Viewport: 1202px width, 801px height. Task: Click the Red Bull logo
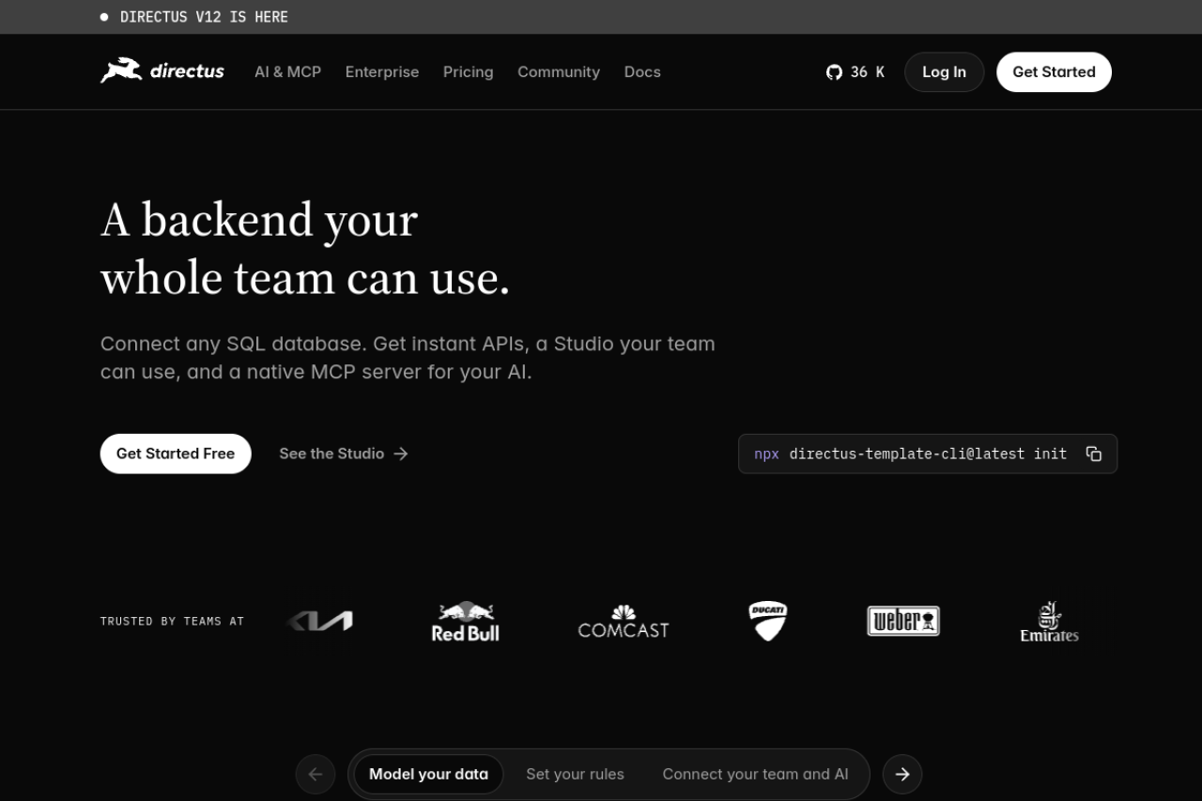(466, 622)
